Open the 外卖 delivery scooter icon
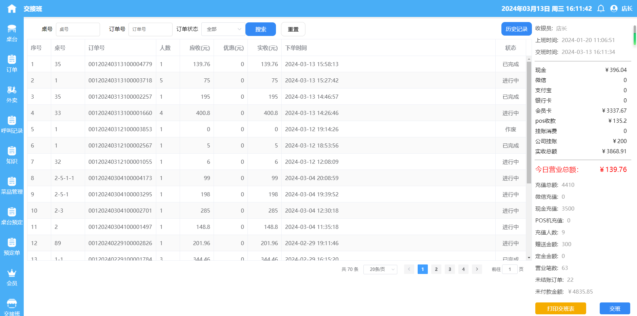This screenshot has width=637, height=316. [x=12, y=90]
